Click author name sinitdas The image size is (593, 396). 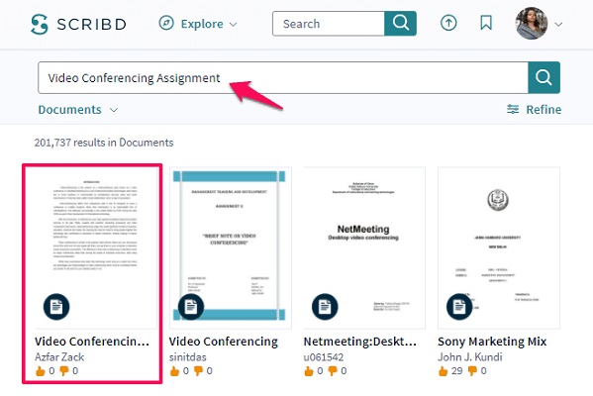click(x=187, y=356)
